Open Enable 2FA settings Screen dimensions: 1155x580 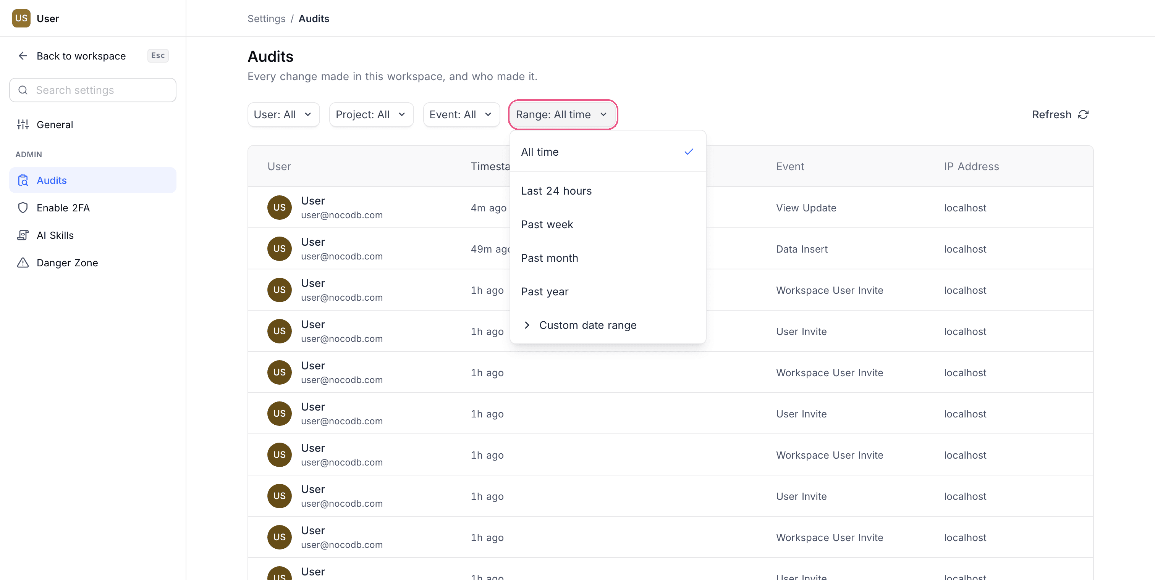point(93,208)
